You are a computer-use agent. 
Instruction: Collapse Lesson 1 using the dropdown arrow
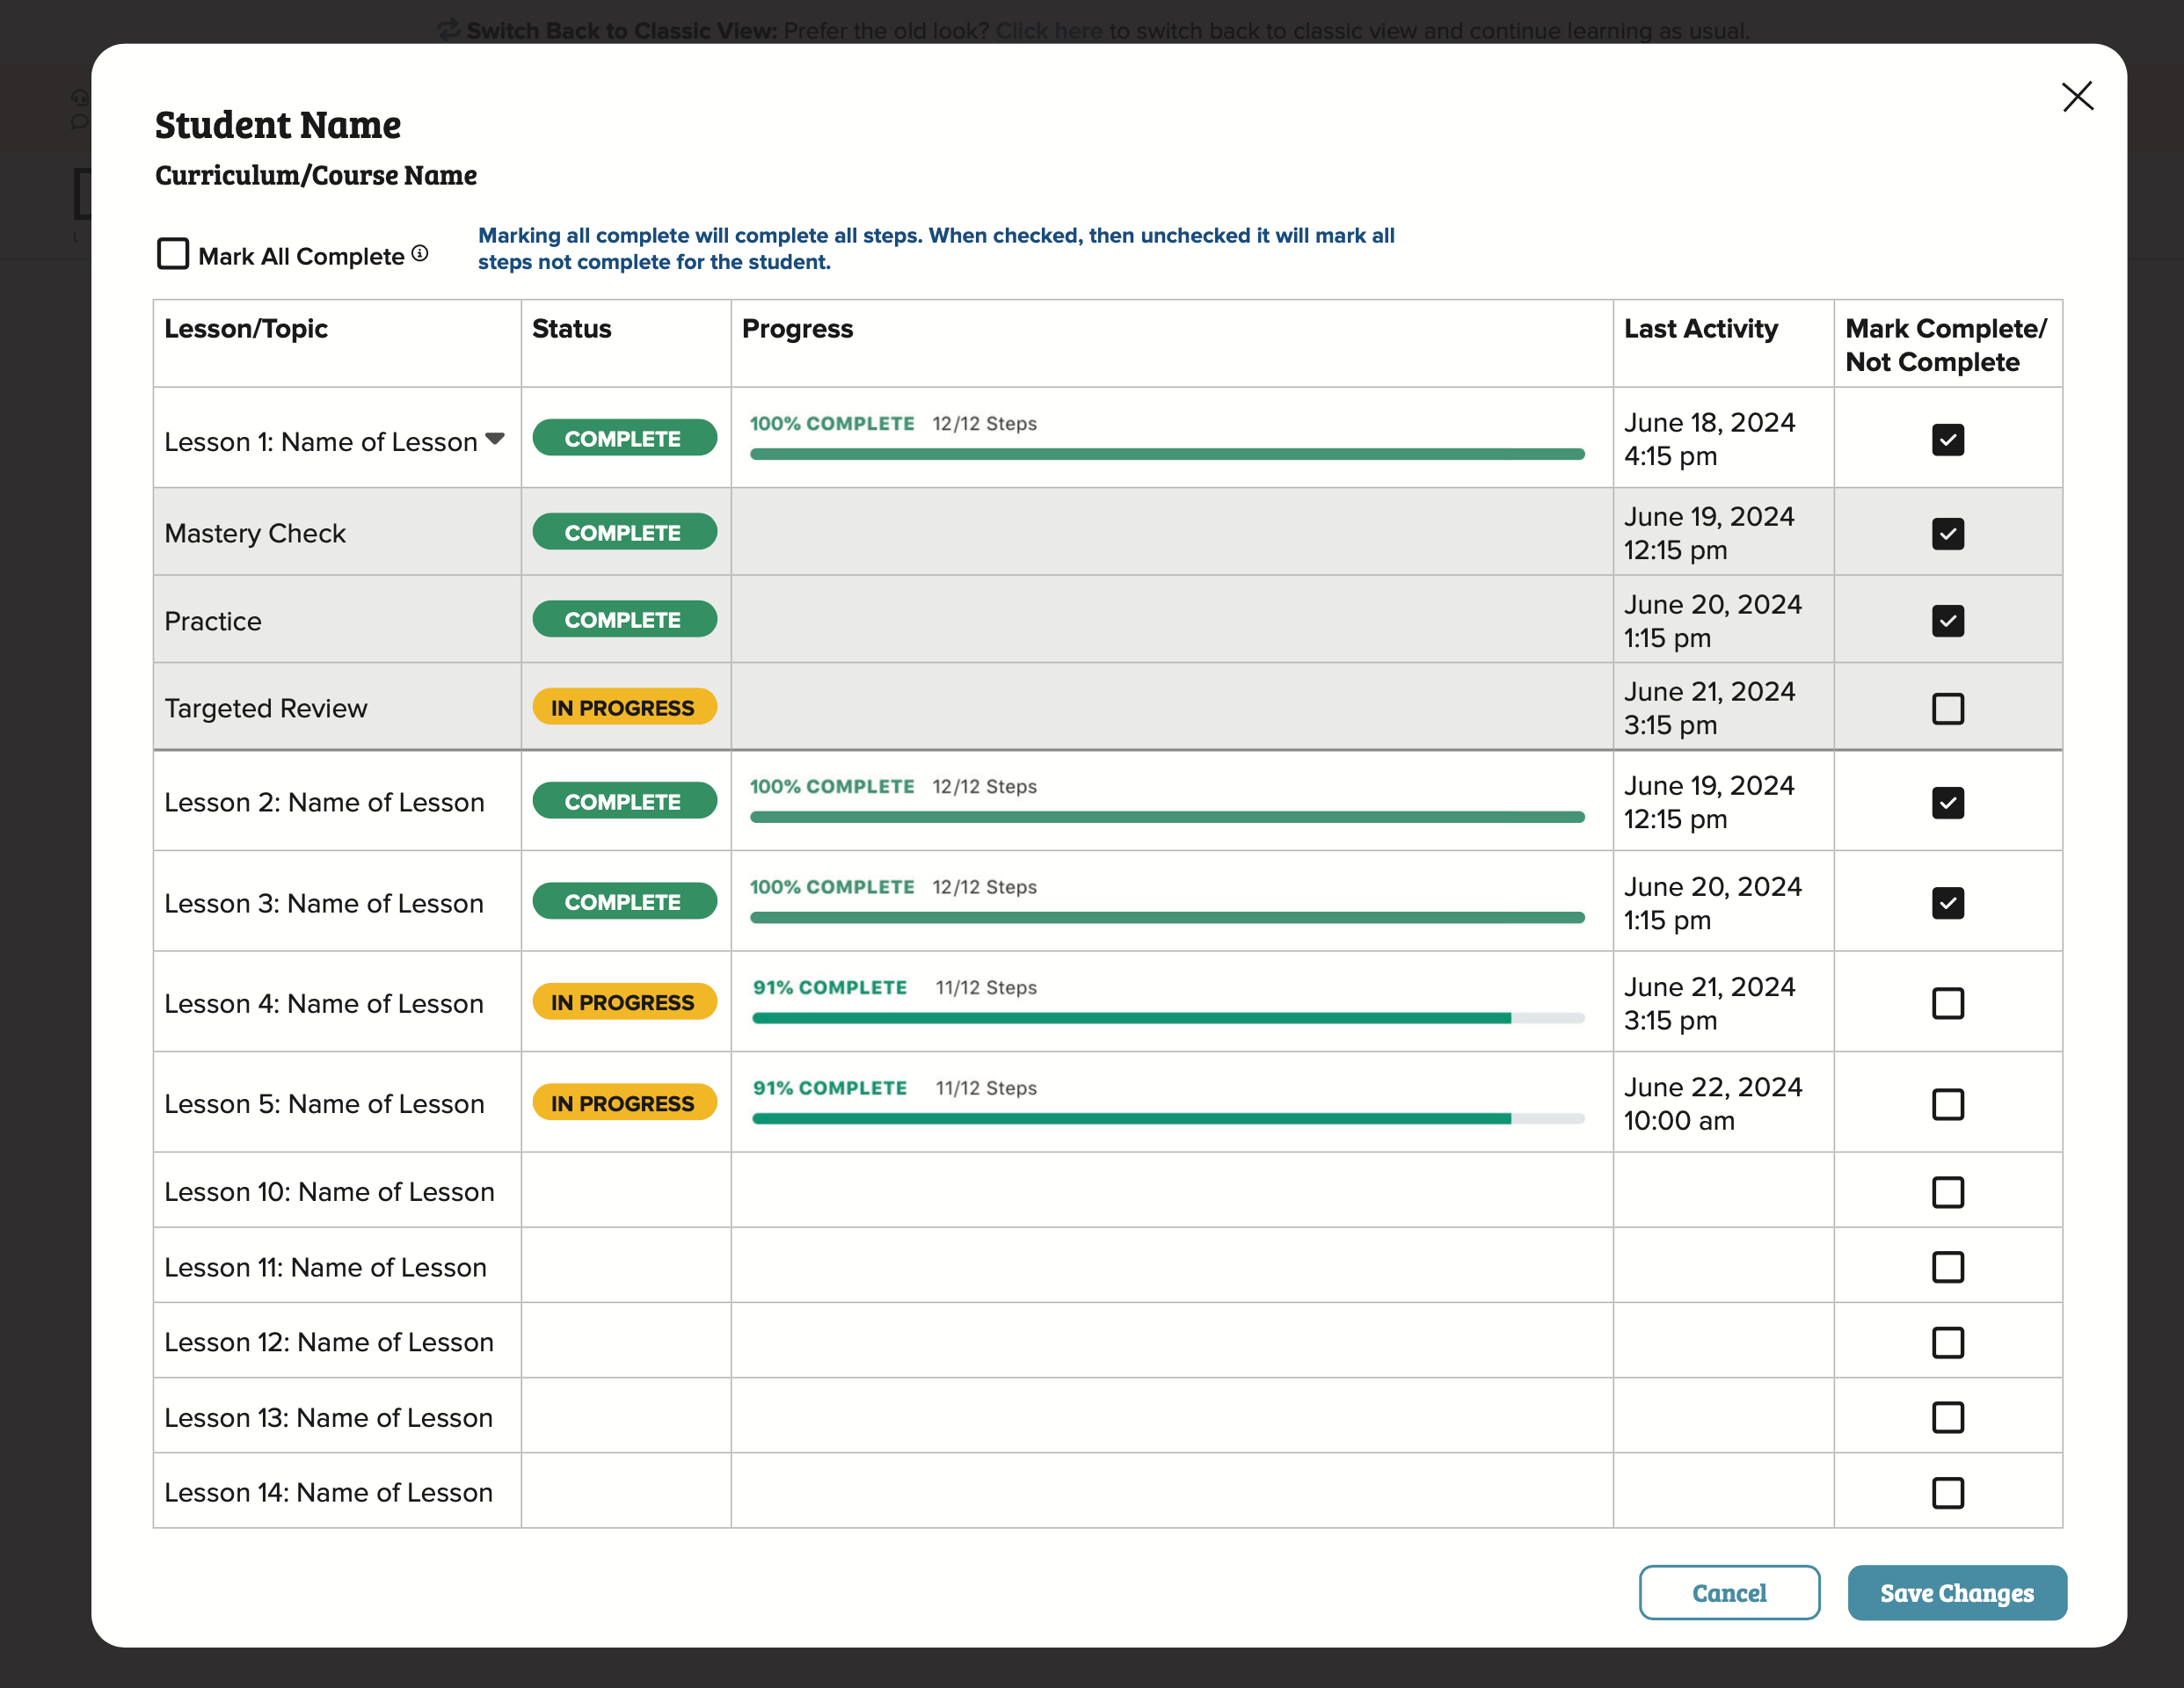495,439
